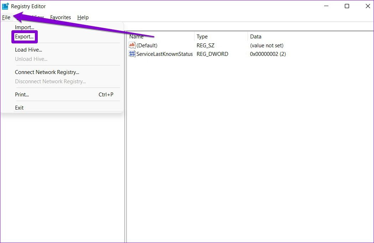Open the Favorites menu

pos(60,17)
